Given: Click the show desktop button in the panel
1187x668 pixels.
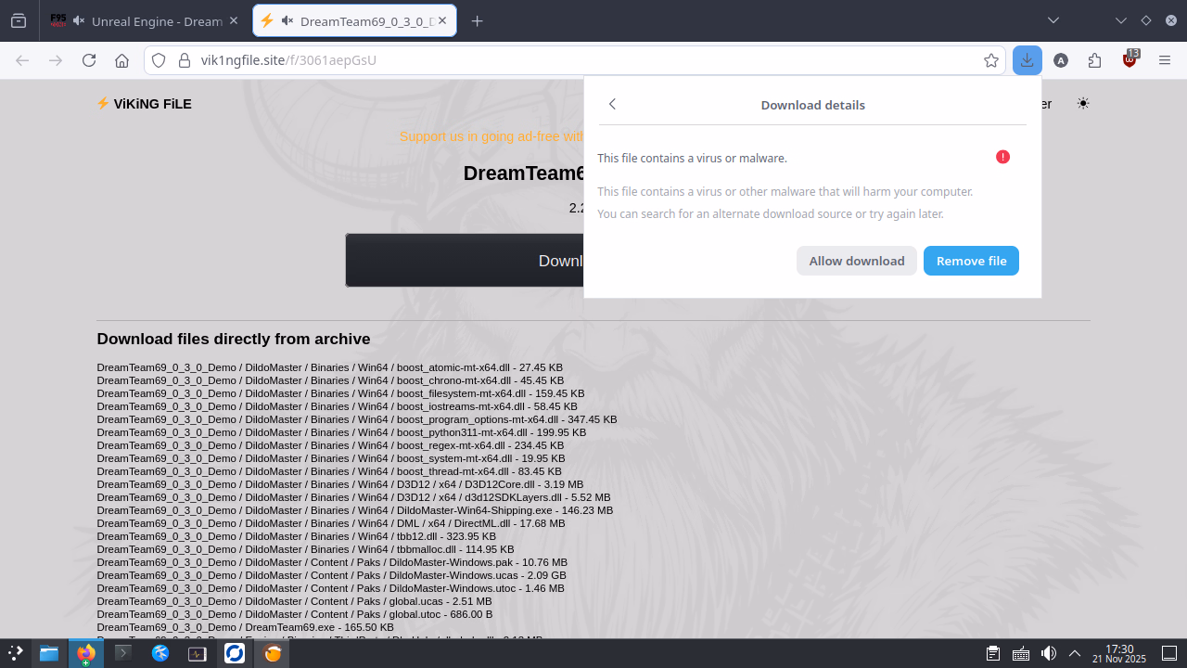Looking at the screenshot, I should [1169, 653].
